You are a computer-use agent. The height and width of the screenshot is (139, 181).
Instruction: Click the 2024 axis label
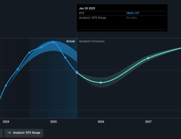click(x=6, y=122)
